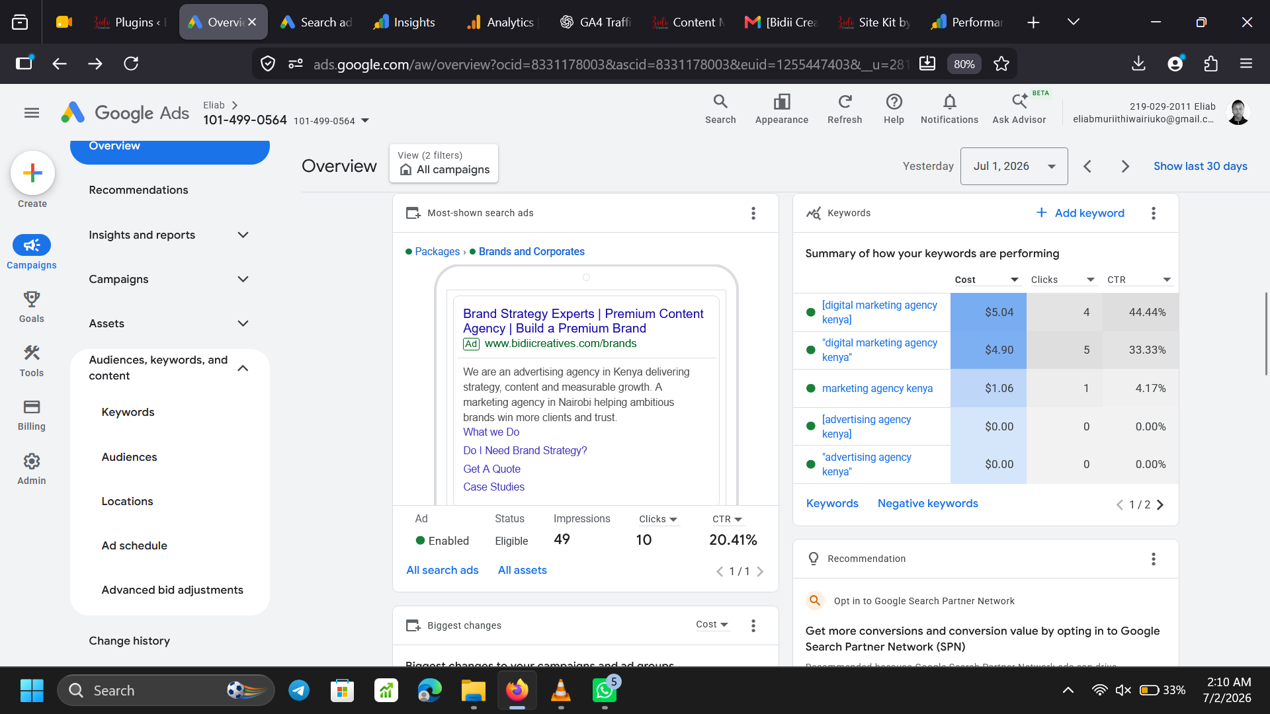Open Cost dropdown in Biggest changes
The image size is (1270, 714).
click(x=712, y=624)
